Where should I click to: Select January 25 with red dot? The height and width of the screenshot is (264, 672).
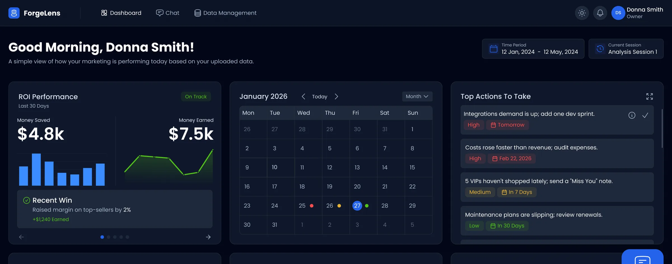308,206
